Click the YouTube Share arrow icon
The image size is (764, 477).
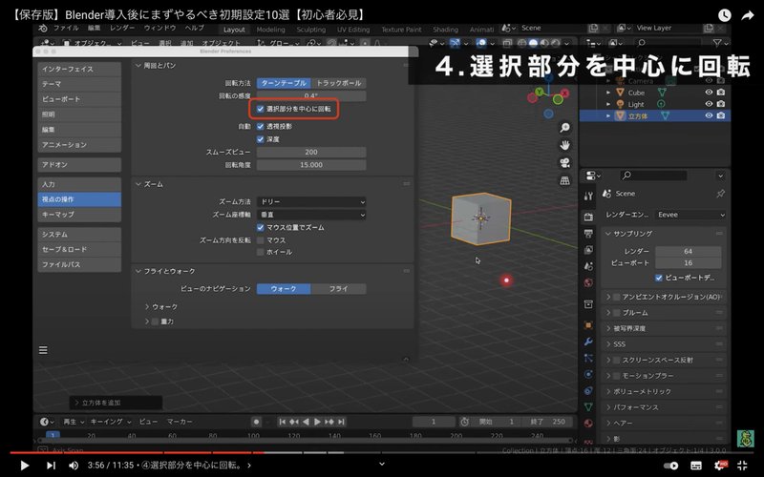click(748, 15)
